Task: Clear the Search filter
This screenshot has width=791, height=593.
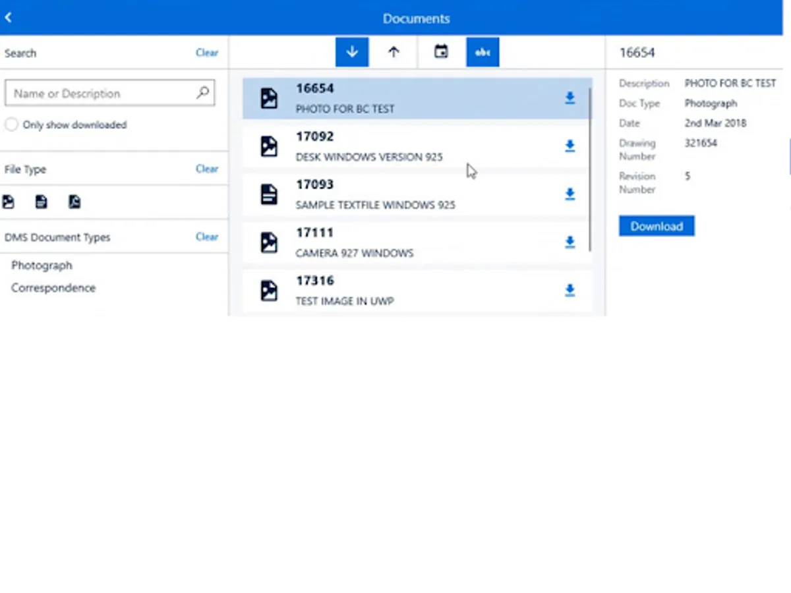Action: point(207,53)
